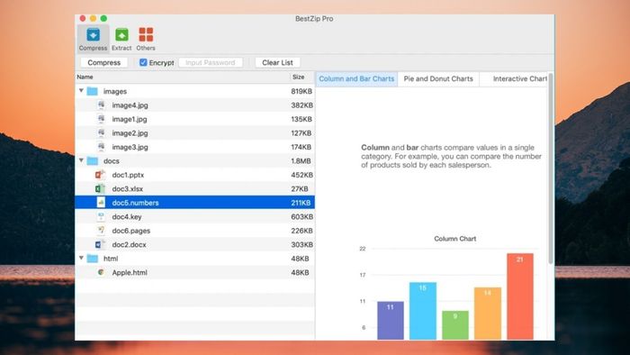Viewport: 630px width, 355px height.
Task: Select the image3.jpg file name
Action: pyautogui.click(x=130, y=147)
